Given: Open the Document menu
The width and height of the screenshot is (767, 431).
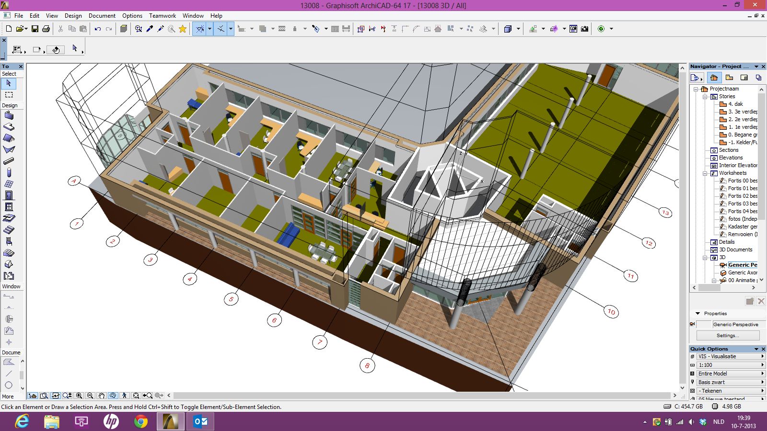Looking at the screenshot, I should tap(102, 16).
